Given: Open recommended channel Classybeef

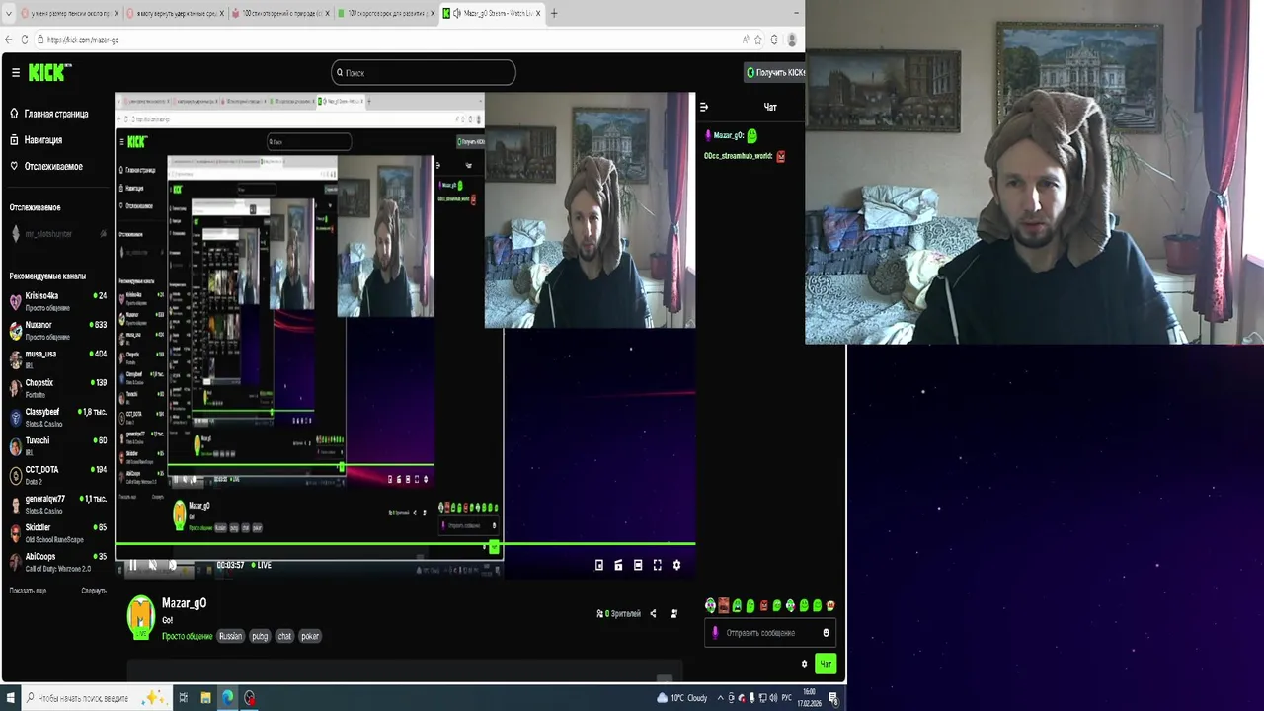Looking at the screenshot, I should click(59, 417).
